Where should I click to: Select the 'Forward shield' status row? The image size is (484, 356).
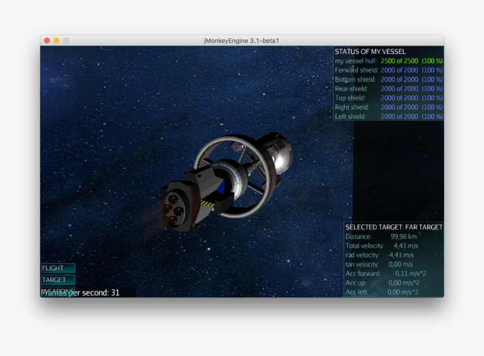point(389,70)
